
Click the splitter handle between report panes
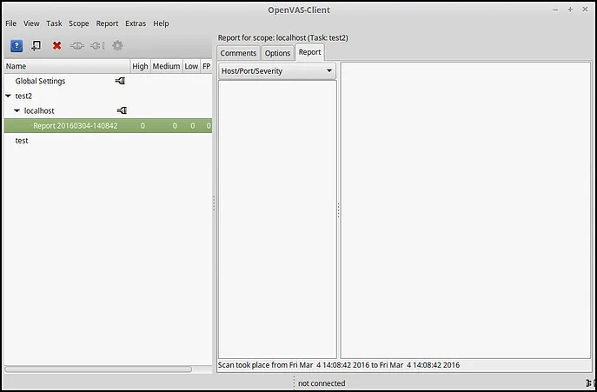coord(339,210)
